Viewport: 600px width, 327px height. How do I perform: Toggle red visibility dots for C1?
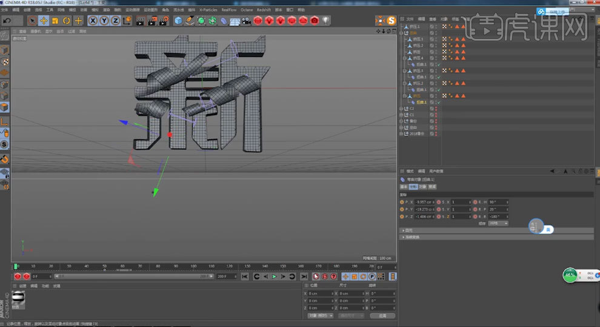tap(436, 115)
